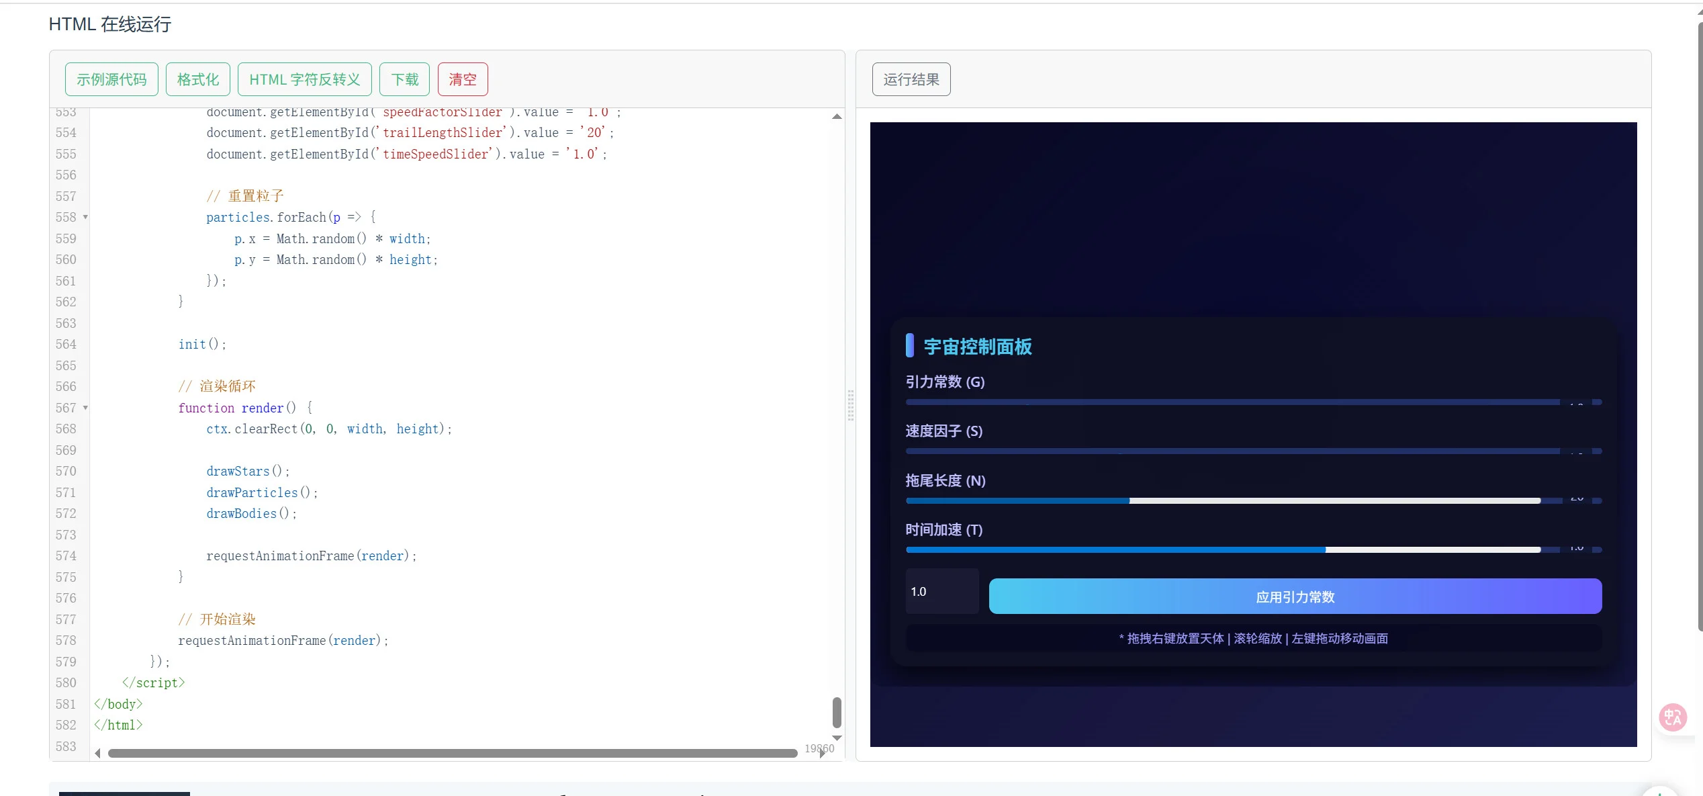Click the drawStars(); code line
1703x796 pixels.
click(248, 471)
